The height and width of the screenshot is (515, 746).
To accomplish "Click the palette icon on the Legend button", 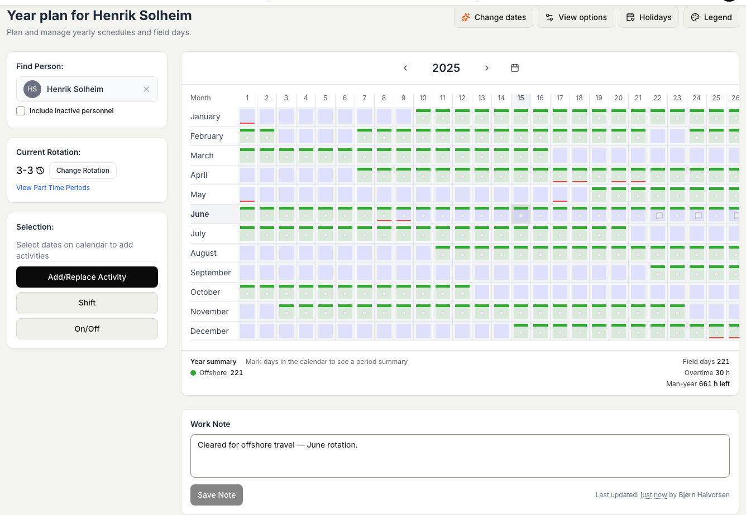I will coord(695,17).
